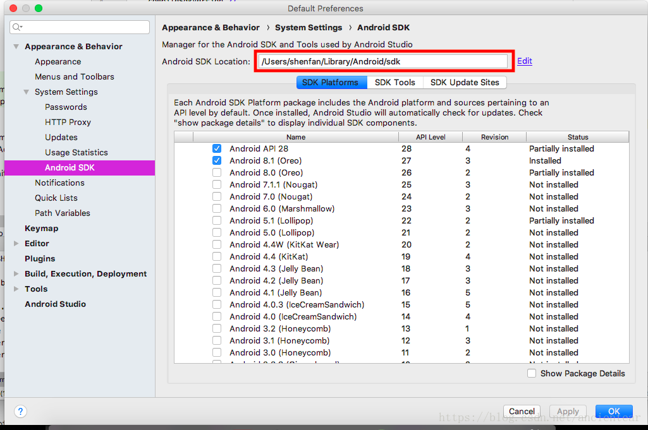The height and width of the screenshot is (430, 648).
Task: Click the preferences search field
Action: [x=80, y=27]
